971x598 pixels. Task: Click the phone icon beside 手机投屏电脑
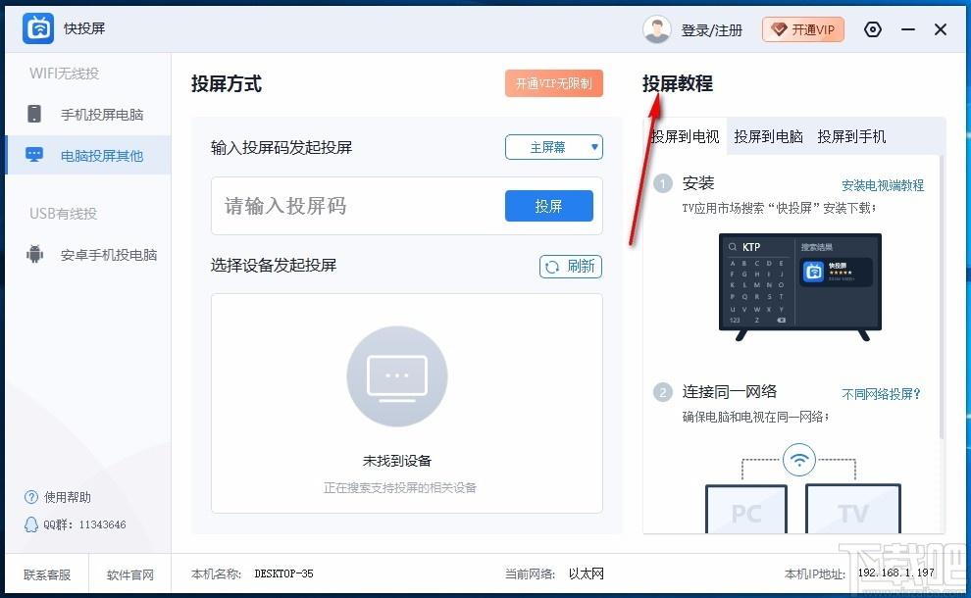click(x=34, y=114)
